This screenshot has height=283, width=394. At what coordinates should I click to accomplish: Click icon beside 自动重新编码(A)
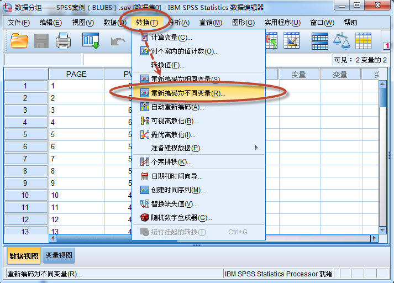(x=144, y=107)
